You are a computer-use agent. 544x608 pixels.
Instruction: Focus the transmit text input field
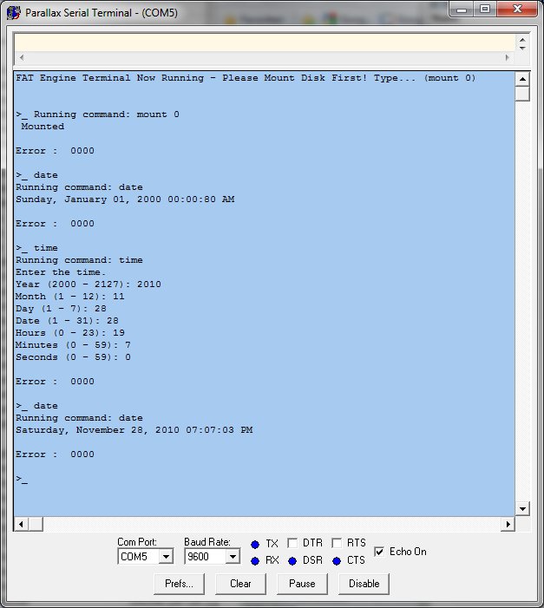point(265,42)
